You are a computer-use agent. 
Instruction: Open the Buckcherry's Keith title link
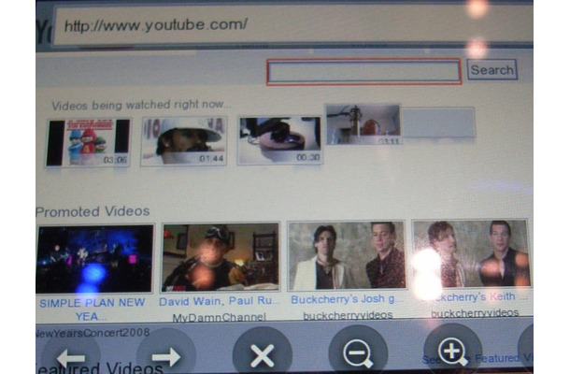[475, 297]
